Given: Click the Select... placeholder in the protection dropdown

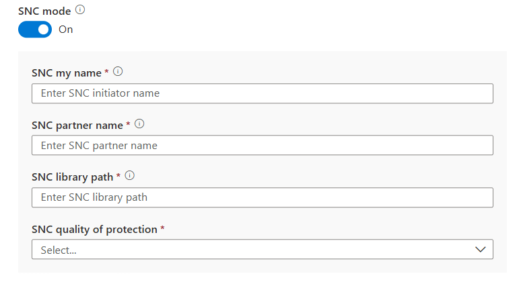Looking at the screenshot, I should [59, 250].
